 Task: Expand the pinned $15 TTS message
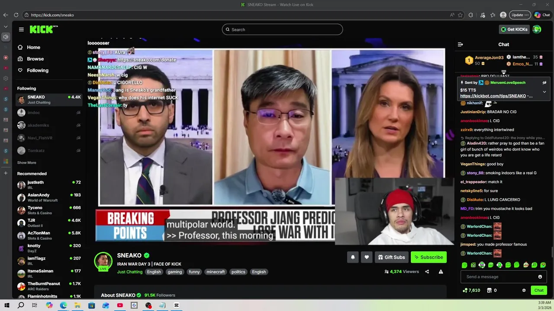544,92
